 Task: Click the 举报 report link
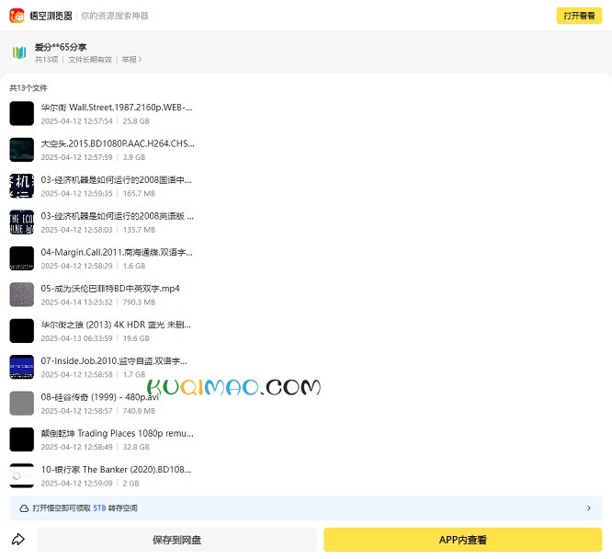click(x=131, y=60)
